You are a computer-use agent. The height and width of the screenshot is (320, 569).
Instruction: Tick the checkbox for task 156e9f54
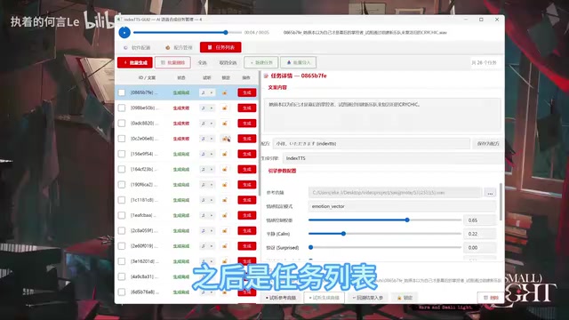coord(122,154)
